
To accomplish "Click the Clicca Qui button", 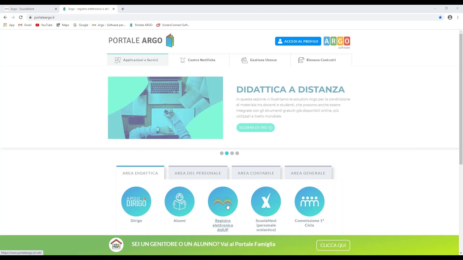I will (x=333, y=245).
